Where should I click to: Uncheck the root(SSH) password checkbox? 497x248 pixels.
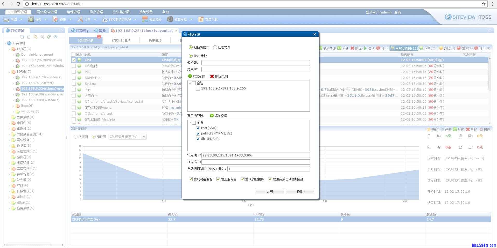tap(198, 128)
